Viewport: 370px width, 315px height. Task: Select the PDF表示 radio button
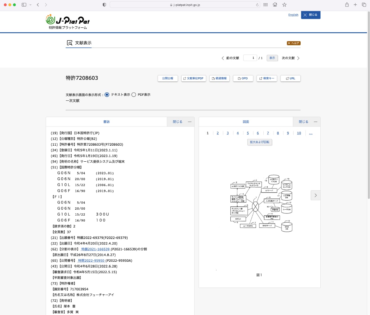pos(134,95)
